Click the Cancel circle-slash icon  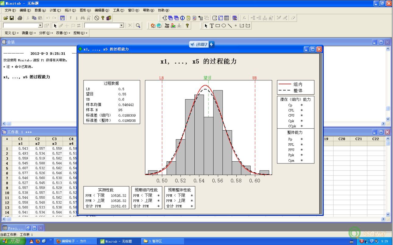pos(97,18)
